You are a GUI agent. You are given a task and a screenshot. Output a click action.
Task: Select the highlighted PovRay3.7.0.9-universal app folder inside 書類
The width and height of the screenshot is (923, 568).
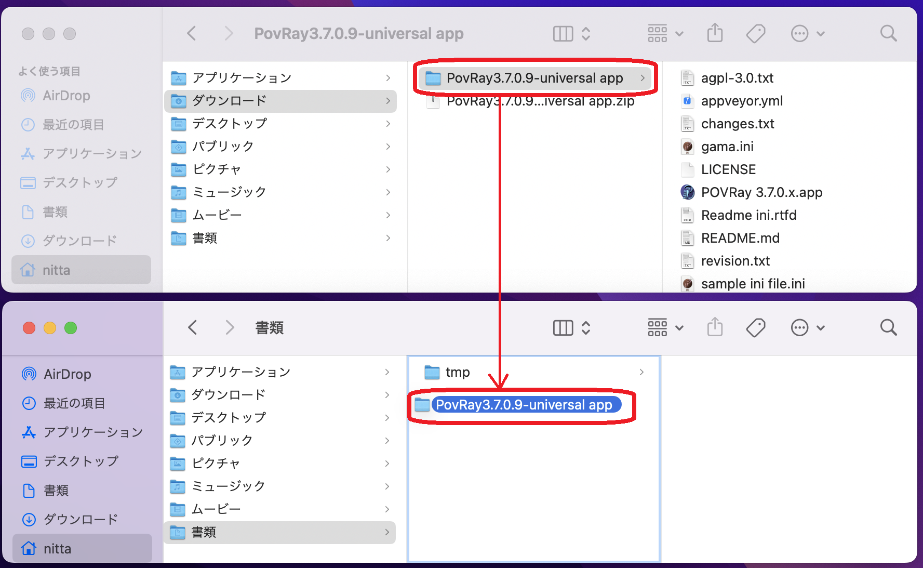524,405
